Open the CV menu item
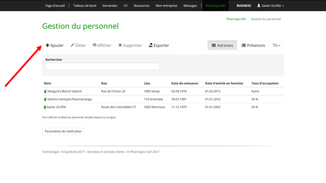This screenshot has height=183, width=326. 126,6
